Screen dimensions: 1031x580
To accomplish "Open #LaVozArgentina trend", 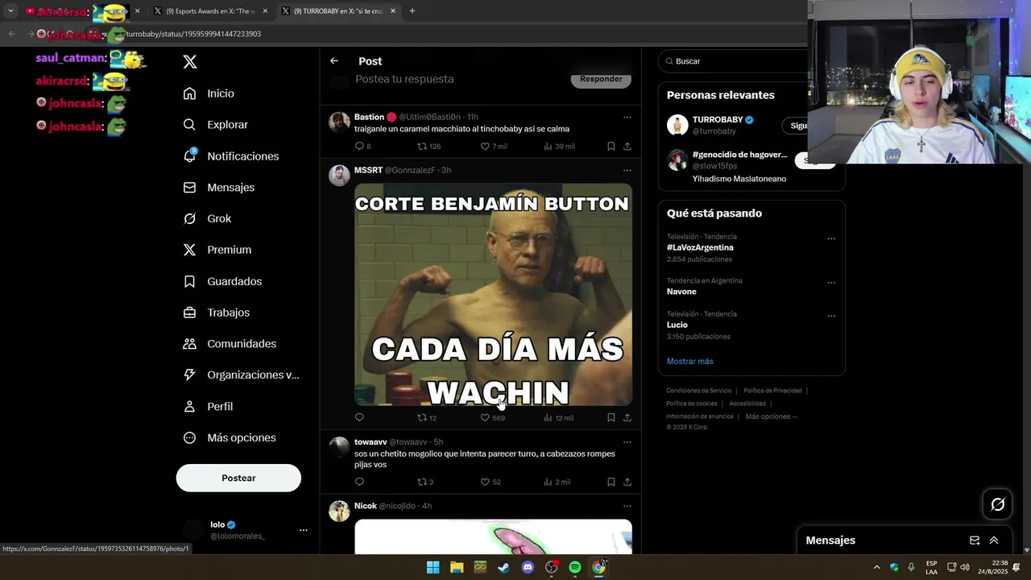I will click(700, 247).
